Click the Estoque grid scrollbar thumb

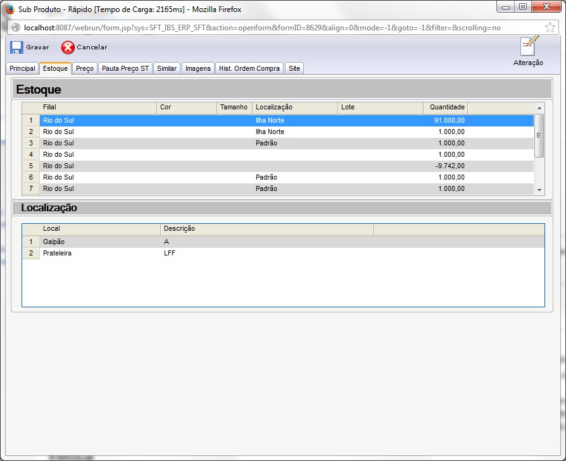[x=539, y=135]
